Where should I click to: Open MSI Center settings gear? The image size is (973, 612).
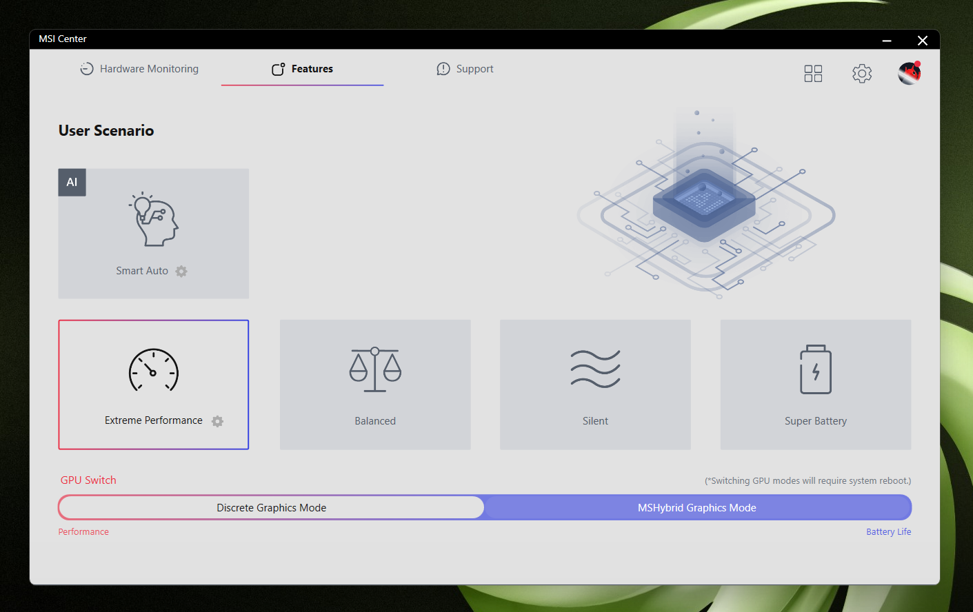coord(862,74)
